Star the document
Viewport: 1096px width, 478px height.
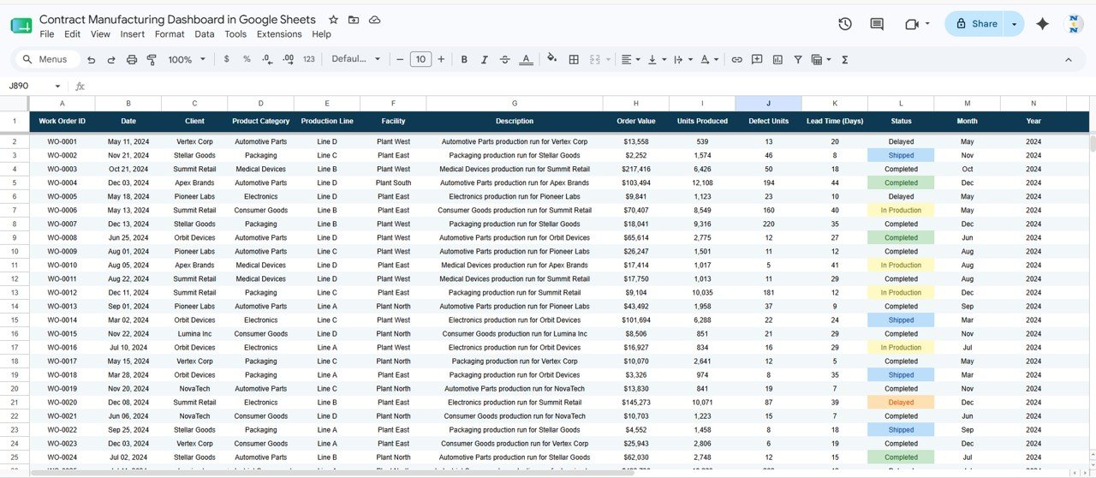(333, 20)
